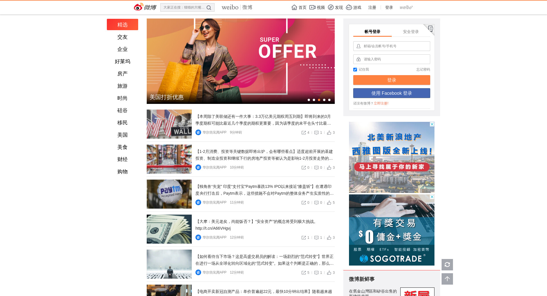This screenshot has width=547, height=296.
Task: Go to the first carousel slide dot
Action: click(309, 100)
